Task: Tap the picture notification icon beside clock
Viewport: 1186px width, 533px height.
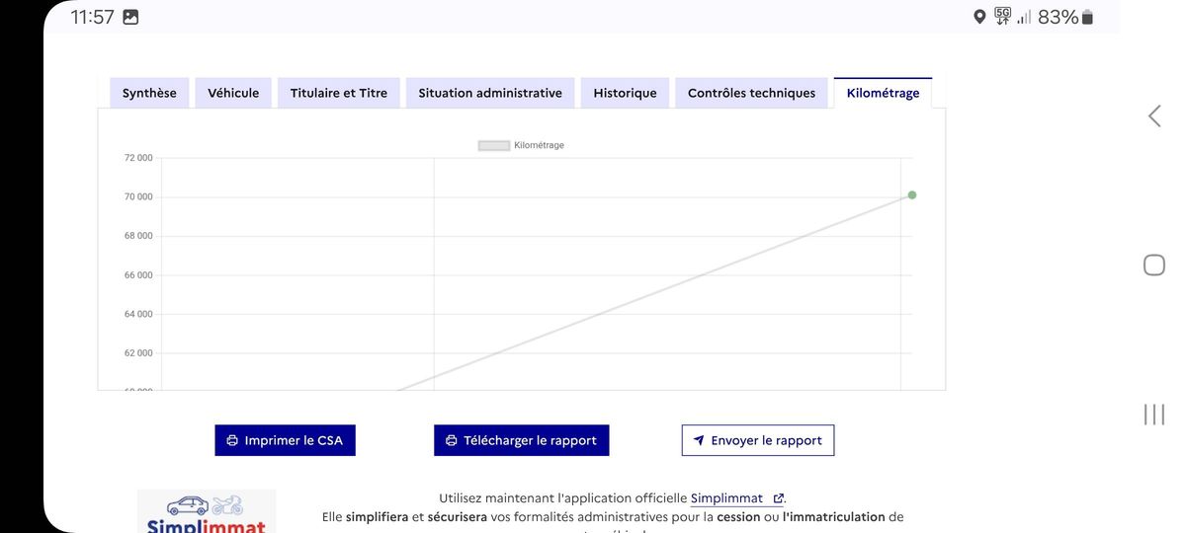Action: pos(130,17)
